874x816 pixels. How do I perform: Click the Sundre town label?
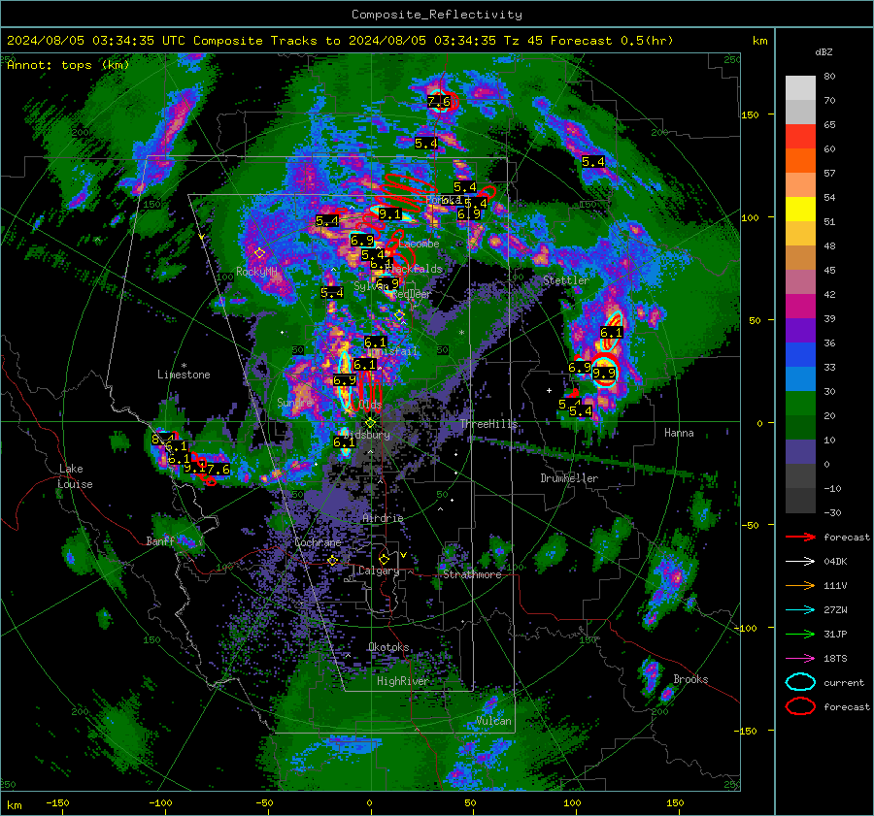(x=295, y=402)
